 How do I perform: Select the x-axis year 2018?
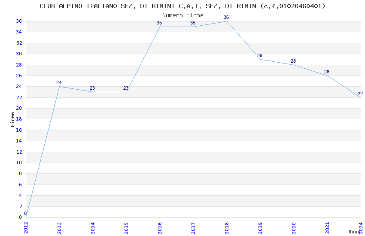227,228
